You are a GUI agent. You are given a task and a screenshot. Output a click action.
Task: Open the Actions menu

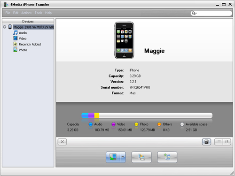26,13
